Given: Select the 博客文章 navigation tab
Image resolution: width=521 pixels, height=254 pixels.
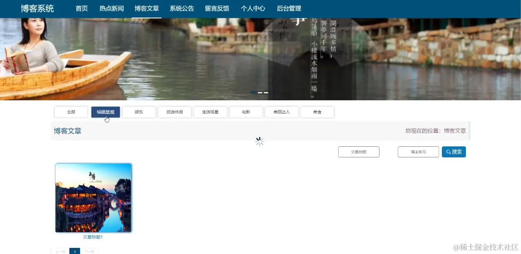Looking at the screenshot, I should (x=146, y=8).
